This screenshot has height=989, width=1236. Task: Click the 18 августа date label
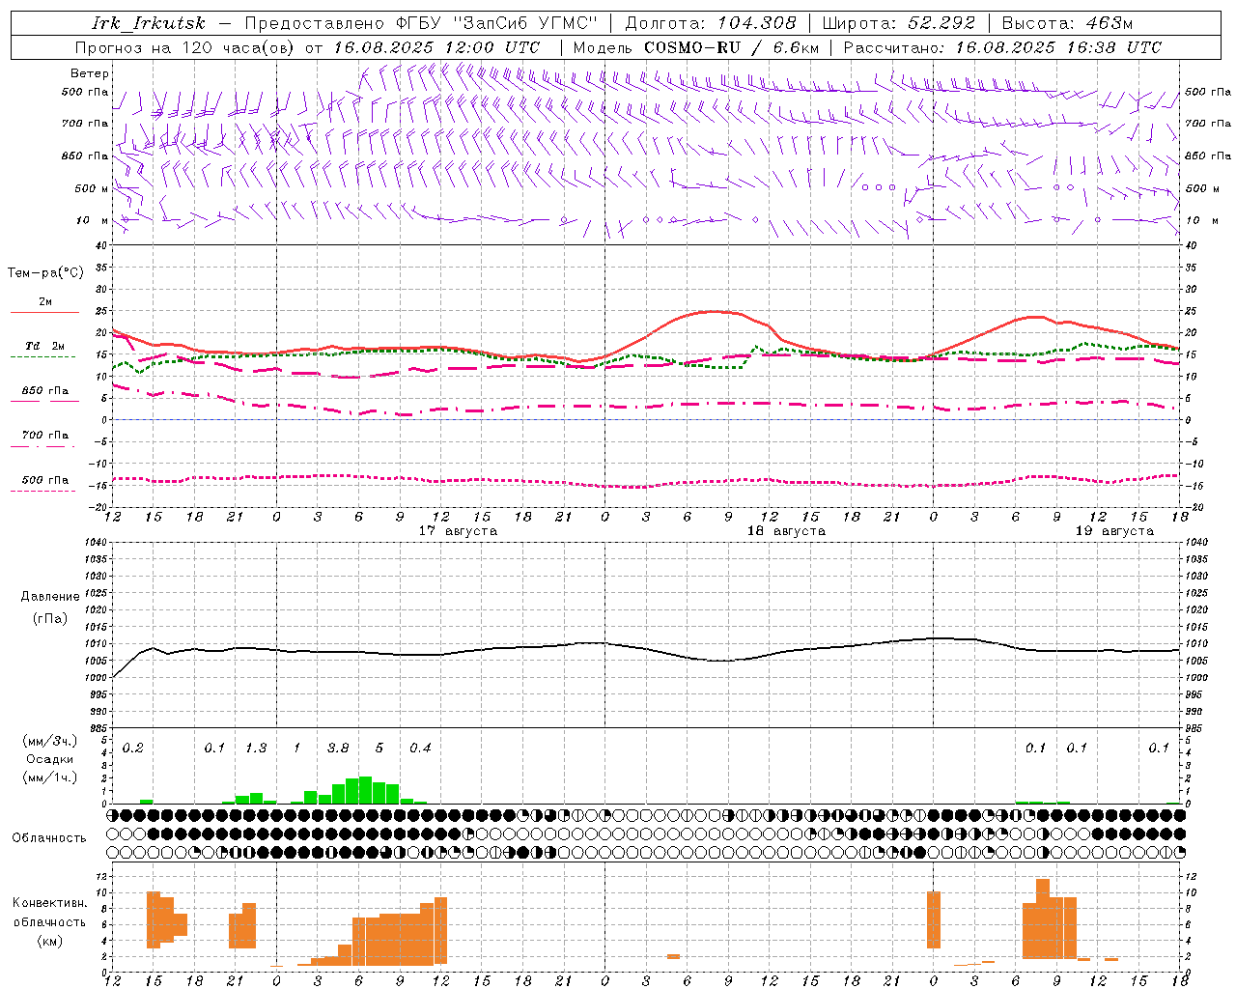786,531
